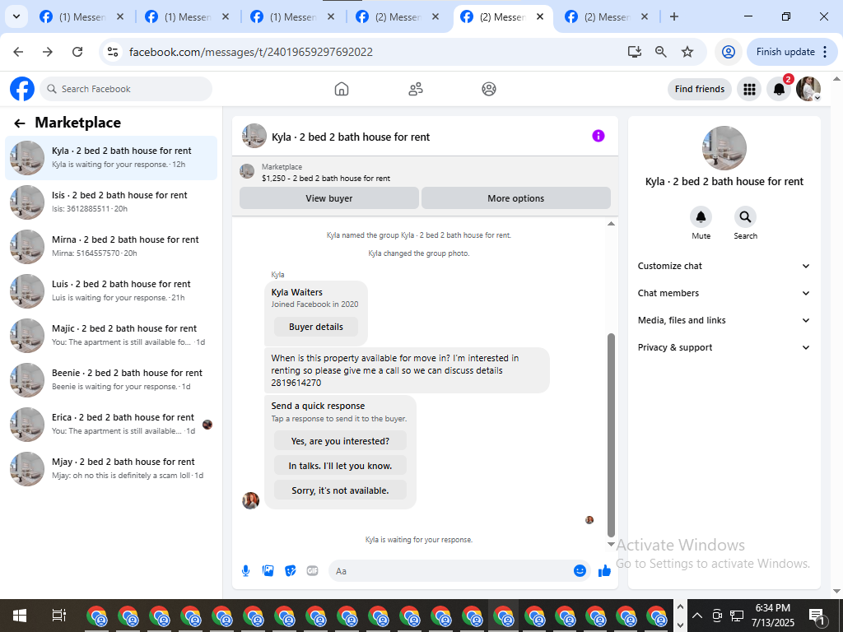View site information icon in address bar
The image size is (843, 632).
point(112,52)
